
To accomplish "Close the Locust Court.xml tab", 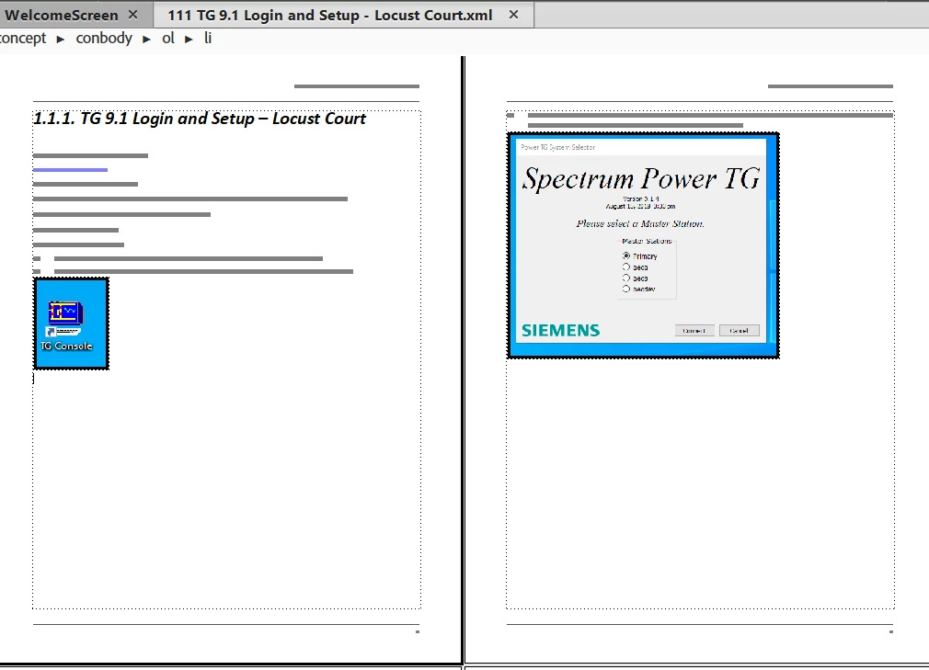I will coord(513,15).
